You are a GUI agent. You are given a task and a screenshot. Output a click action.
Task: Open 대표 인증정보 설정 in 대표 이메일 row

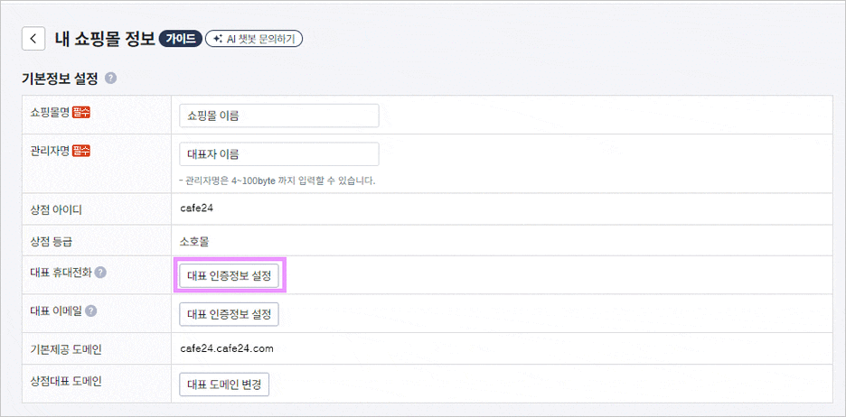230,314
